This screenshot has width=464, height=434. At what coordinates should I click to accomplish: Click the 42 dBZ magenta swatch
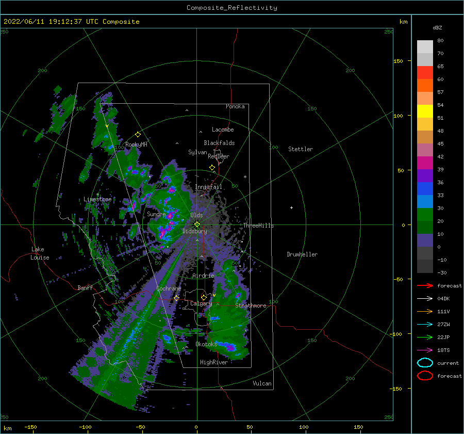click(425, 163)
